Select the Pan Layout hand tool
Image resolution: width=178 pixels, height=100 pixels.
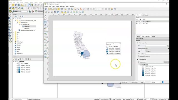click(45, 16)
